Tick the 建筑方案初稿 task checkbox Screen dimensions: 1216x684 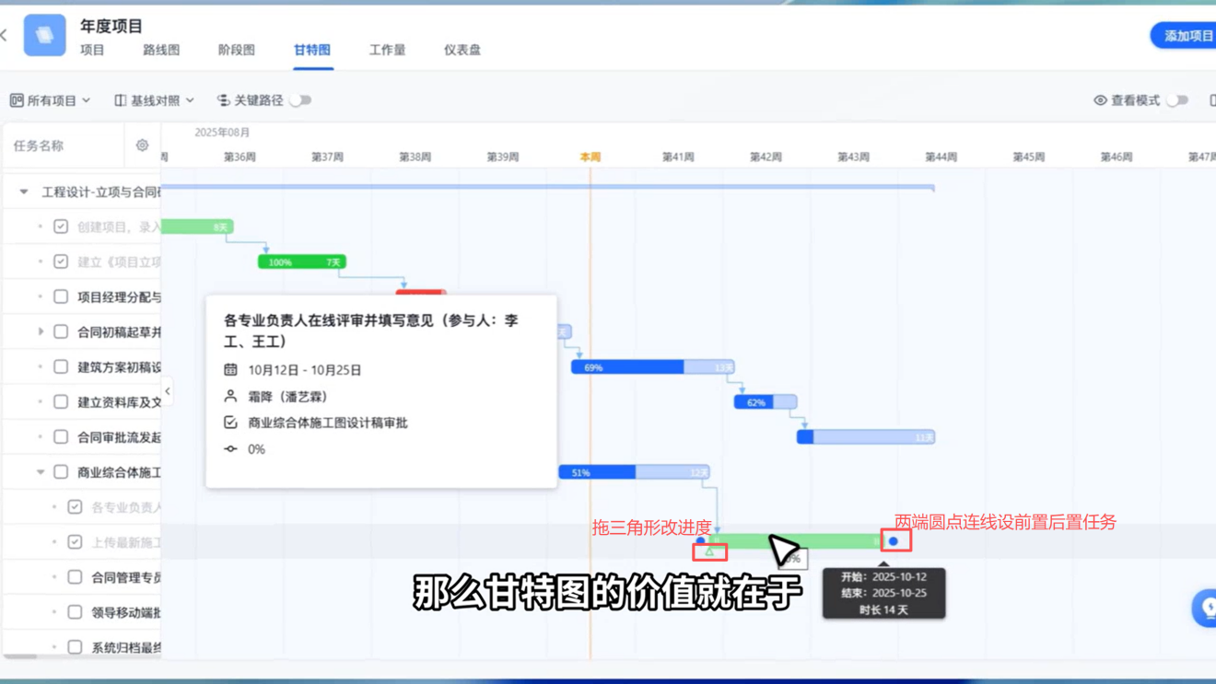[x=61, y=366]
